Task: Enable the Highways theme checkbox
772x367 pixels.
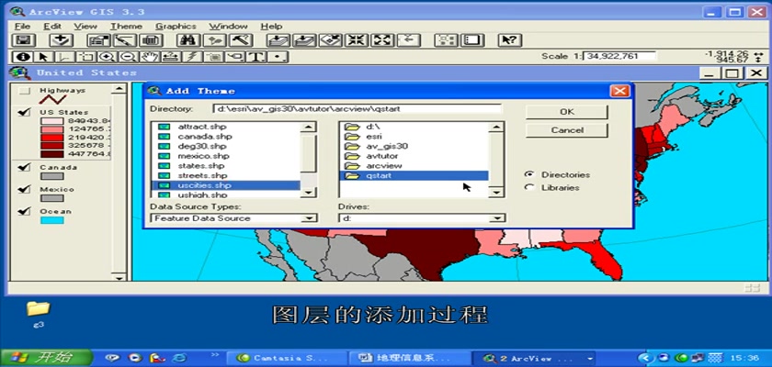Action: coord(24,91)
